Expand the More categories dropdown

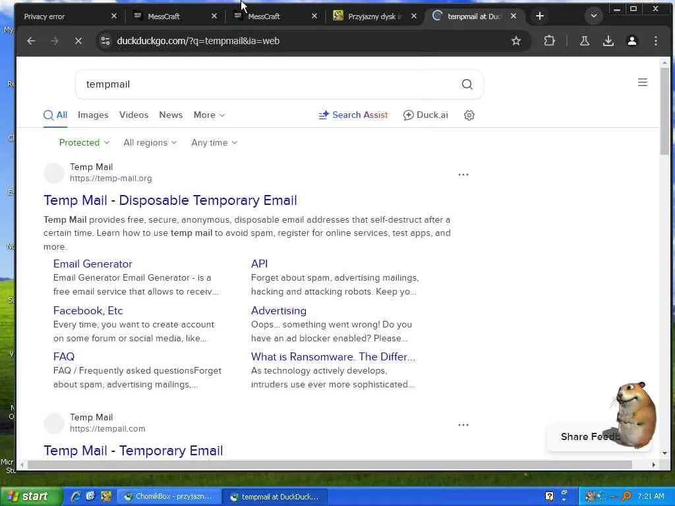point(209,115)
